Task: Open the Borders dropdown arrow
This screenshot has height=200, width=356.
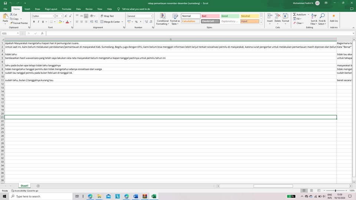Action: 55,22
